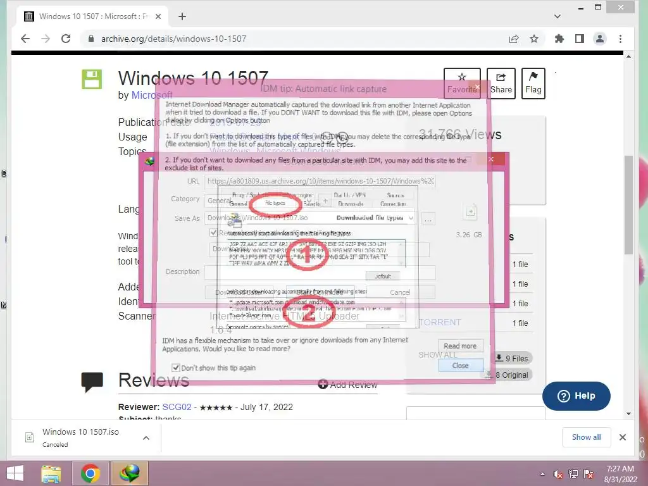Close the IDM tip with Close button
This screenshot has width=648, height=486.
click(461, 365)
